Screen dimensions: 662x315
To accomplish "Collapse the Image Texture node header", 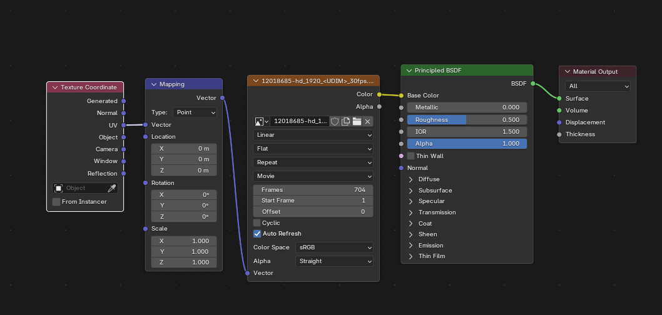I will click(256, 81).
